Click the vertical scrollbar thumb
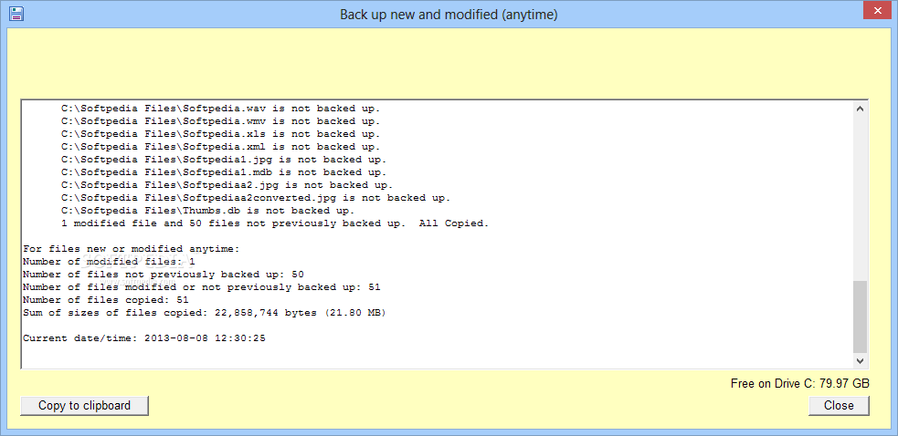The image size is (898, 436). (861, 317)
